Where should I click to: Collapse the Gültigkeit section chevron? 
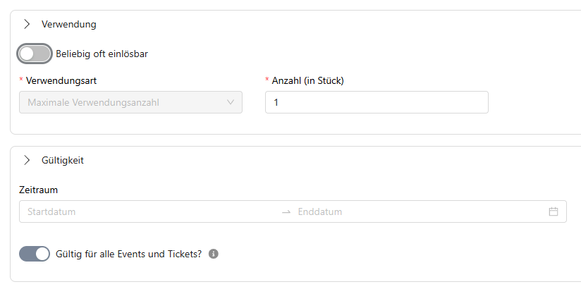point(27,160)
